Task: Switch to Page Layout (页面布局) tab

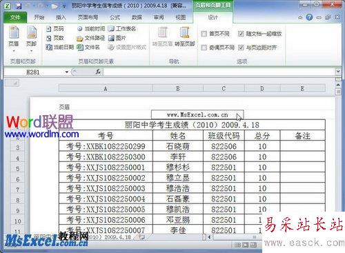Action: click(x=88, y=17)
